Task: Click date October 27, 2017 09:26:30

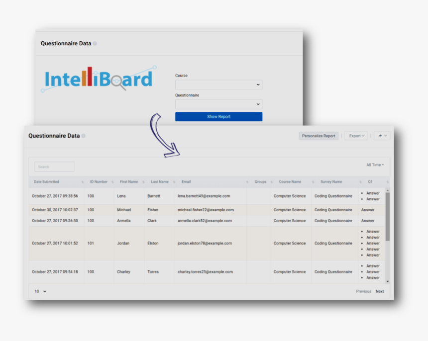Action: (x=55, y=221)
